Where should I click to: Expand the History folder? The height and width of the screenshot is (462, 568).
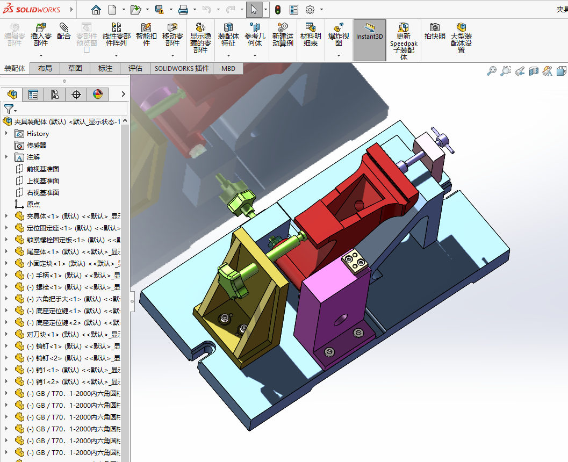click(6, 134)
